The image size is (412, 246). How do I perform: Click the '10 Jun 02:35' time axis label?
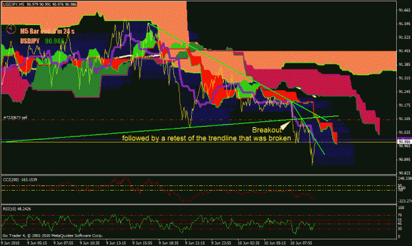click(249, 243)
